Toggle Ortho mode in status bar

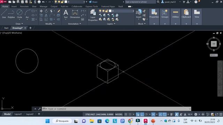coord(142,114)
